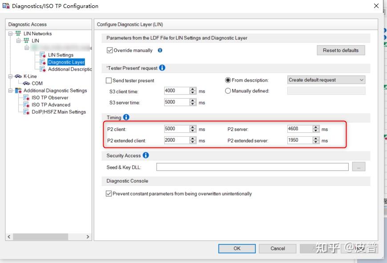Enable the Send tester present checkbox
387x263 pixels.
[109, 80]
